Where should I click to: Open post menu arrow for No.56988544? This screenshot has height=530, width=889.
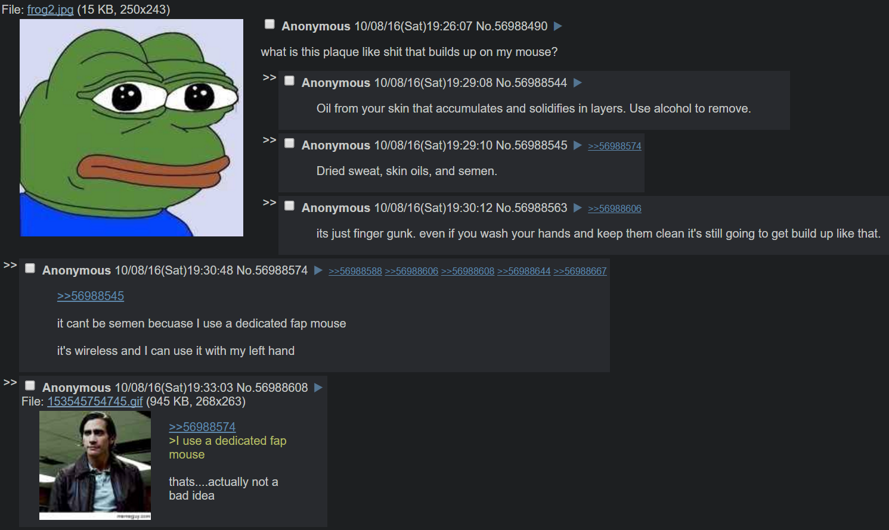(578, 83)
